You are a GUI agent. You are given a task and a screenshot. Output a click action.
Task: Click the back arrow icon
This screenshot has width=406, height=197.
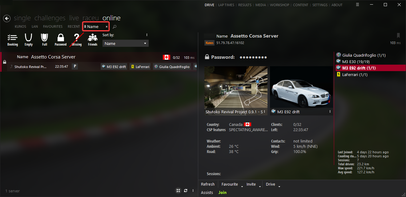[7, 18]
